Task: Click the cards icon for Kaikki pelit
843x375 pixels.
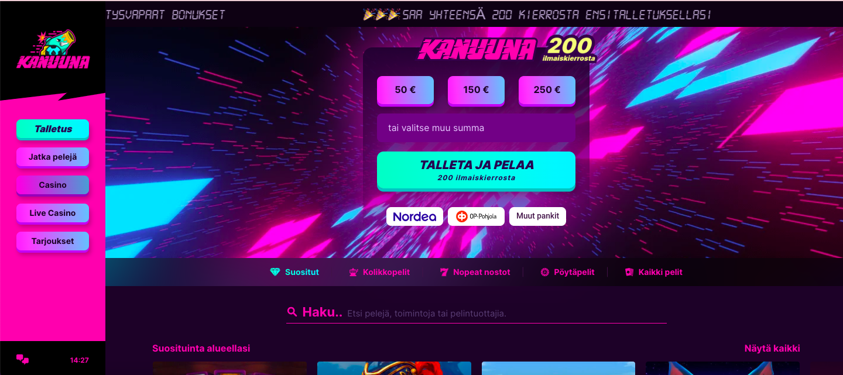Action: pyautogui.click(x=629, y=272)
